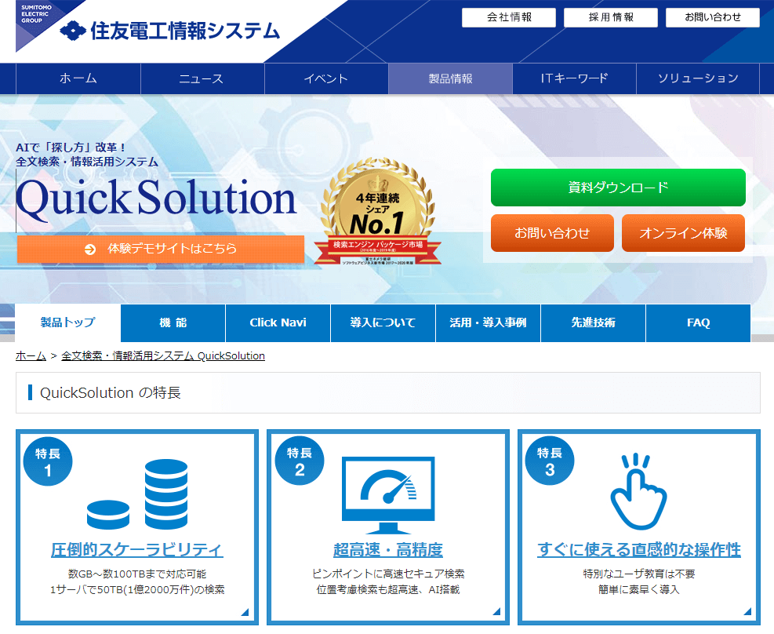Click the 4年連続 No.1 gold medal badge
This screenshot has width=774, height=634.
[378, 211]
